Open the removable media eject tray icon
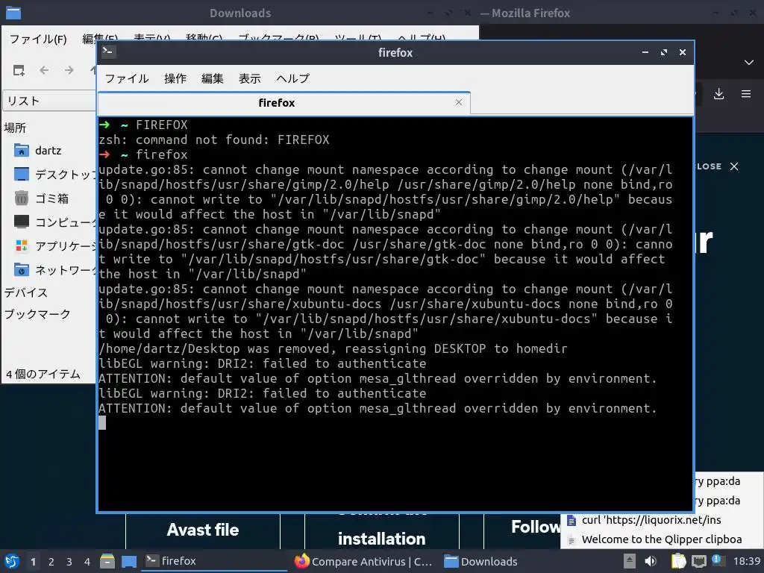This screenshot has width=764, height=573. click(x=630, y=561)
